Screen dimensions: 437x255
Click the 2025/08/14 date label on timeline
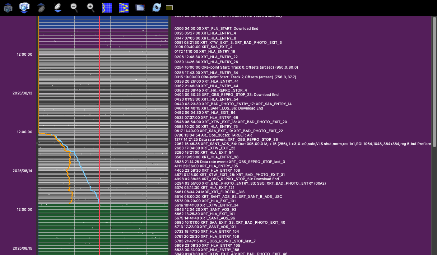point(22,171)
